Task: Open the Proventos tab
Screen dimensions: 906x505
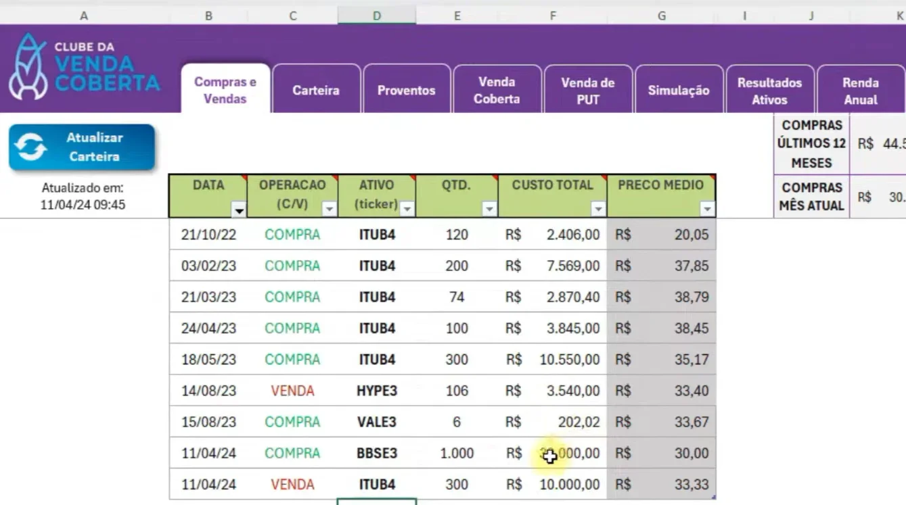Action: click(407, 89)
